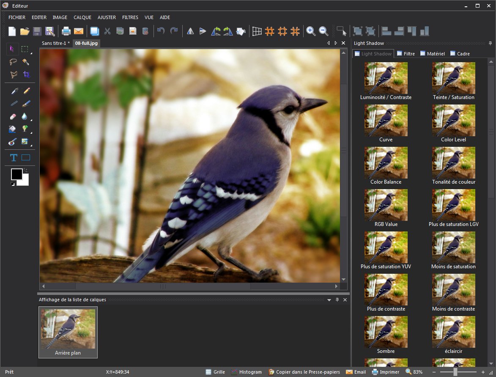Toggle the pin on the layers list panel
This screenshot has height=377, width=496.
coord(337,300)
